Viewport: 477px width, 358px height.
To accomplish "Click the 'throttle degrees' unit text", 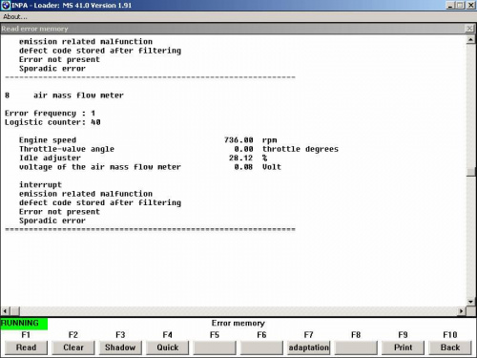I will (x=301, y=149).
